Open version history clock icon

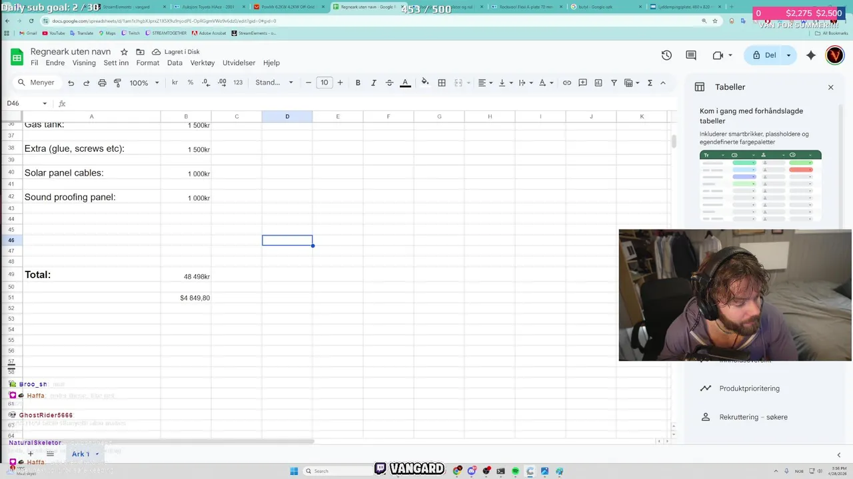click(x=666, y=55)
